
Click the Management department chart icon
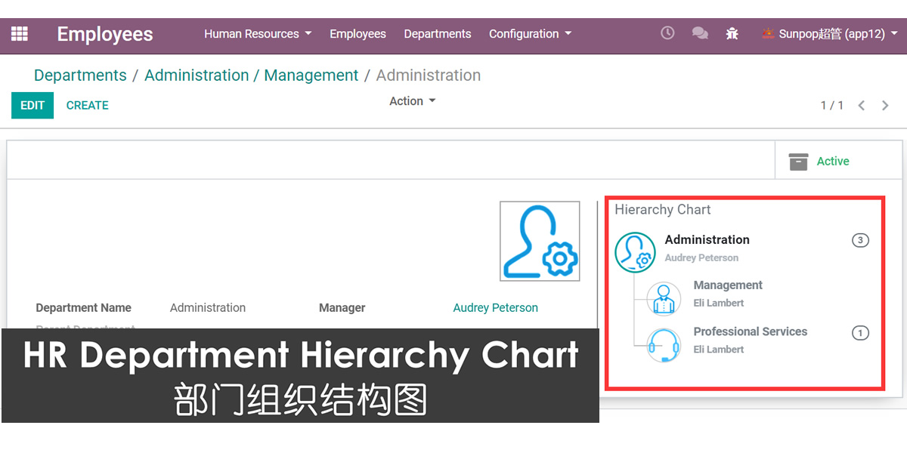pos(664,298)
